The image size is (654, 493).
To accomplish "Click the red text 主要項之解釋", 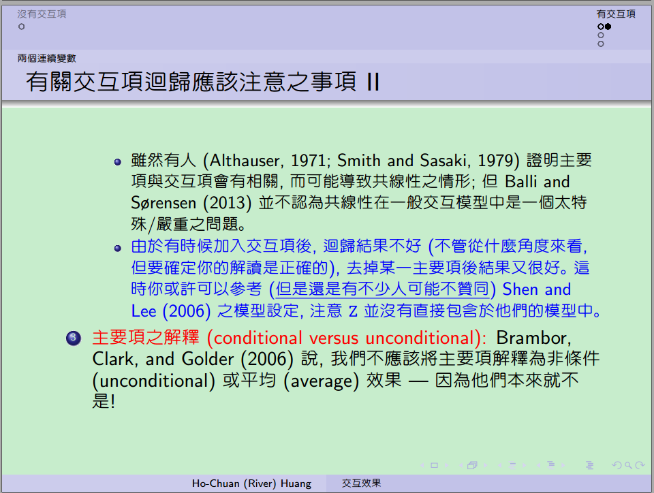I will [x=146, y=337].
